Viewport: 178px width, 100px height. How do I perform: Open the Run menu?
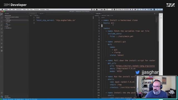coord(31,9)
